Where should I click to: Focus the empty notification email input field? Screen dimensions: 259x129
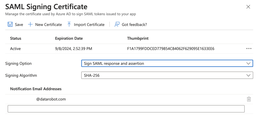pyautogui.click(x=126, y=109)
